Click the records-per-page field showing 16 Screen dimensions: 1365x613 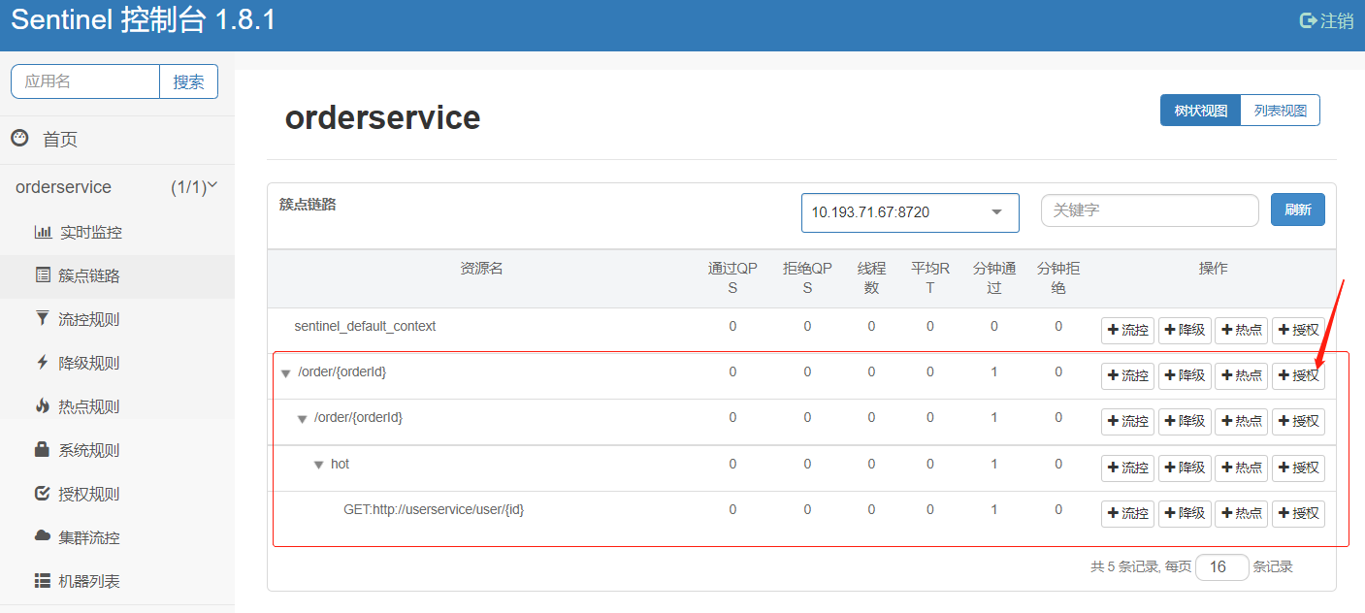tap(1222, 567)
